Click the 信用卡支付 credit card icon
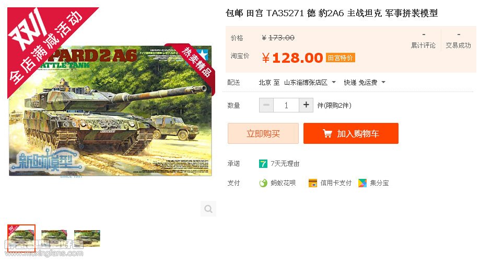Viewport: 480px width, 261px height. [312, 183]
